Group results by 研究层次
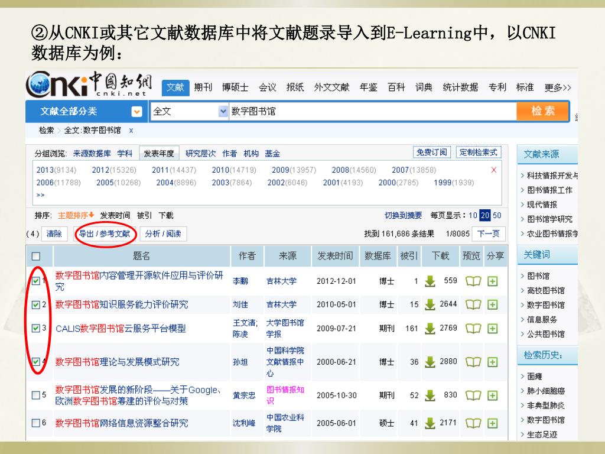605x454 pixels. 200,154
